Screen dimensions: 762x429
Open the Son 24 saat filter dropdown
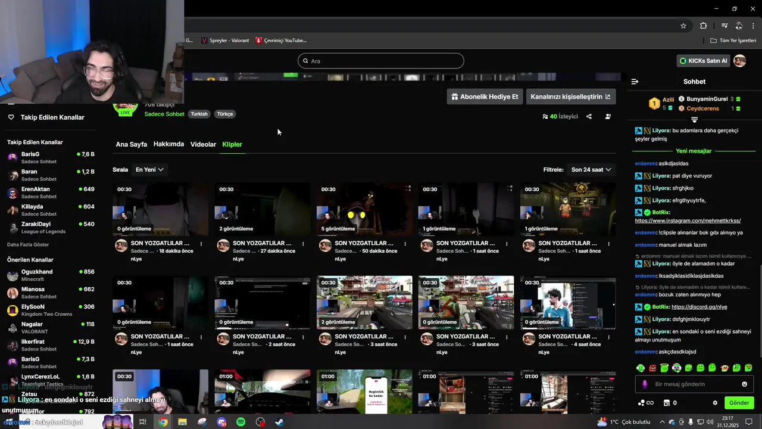coord(591,170)
